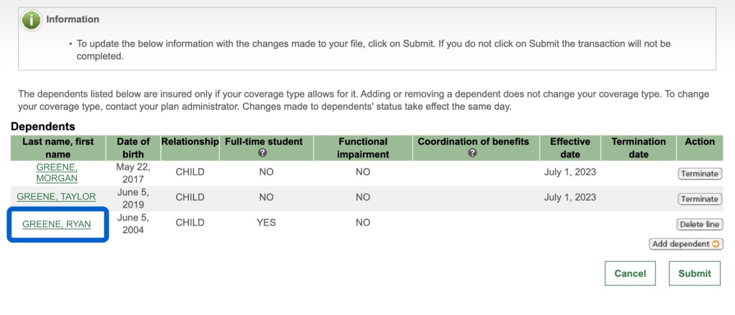Open the GREENE, RYAN dependent link
The image size is (735, 315).
tap(56, 224)
